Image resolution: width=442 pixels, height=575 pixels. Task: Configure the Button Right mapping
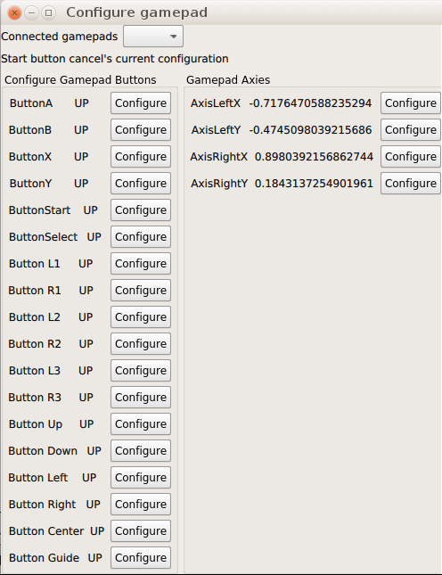point(141,505)
